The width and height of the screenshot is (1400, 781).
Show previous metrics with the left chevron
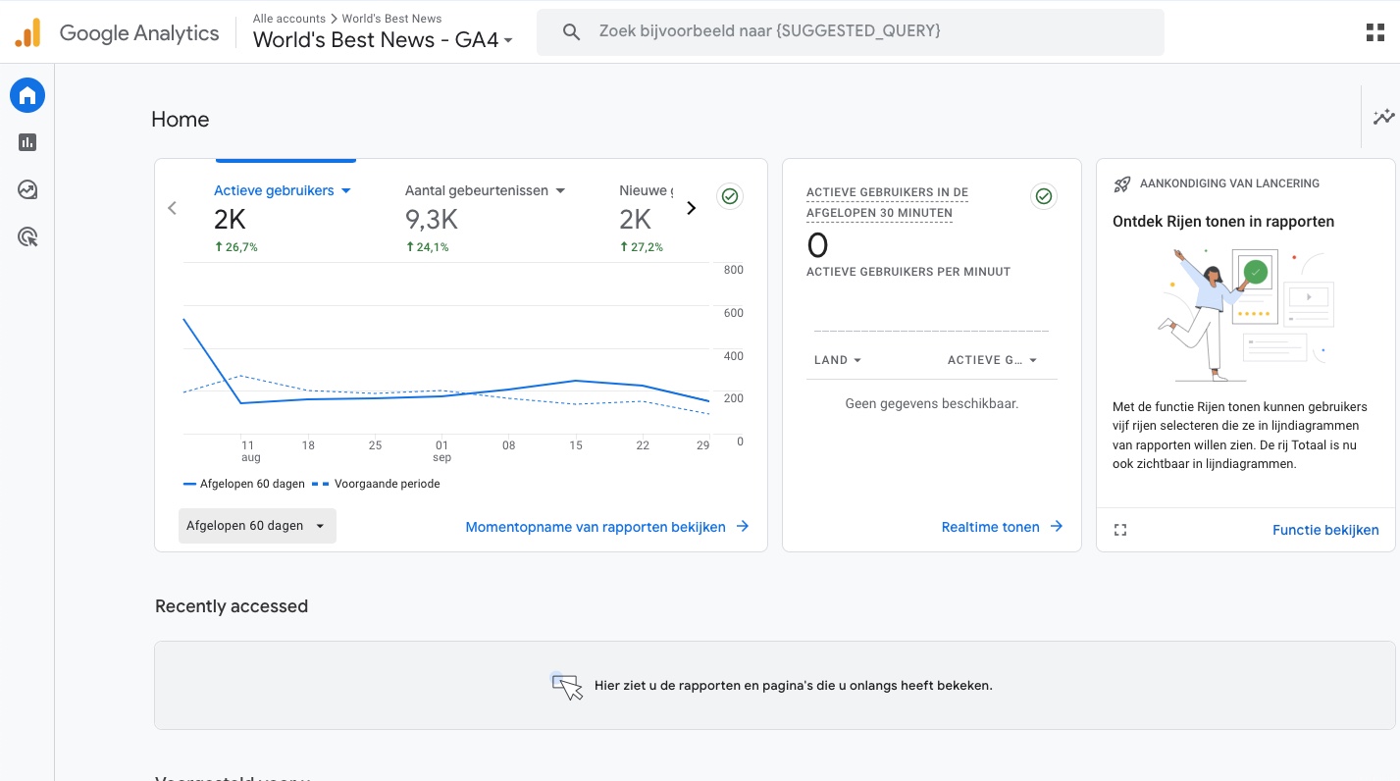(x=173, y=208)
